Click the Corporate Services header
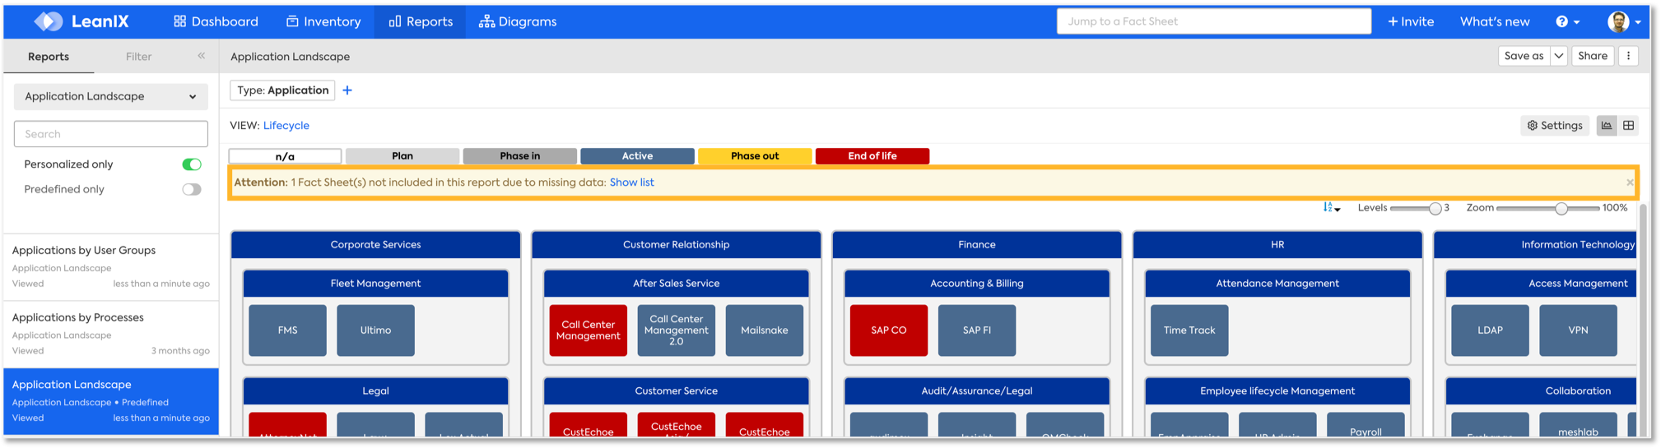This screenshot has width=1661, height=448. click(375, 245)
